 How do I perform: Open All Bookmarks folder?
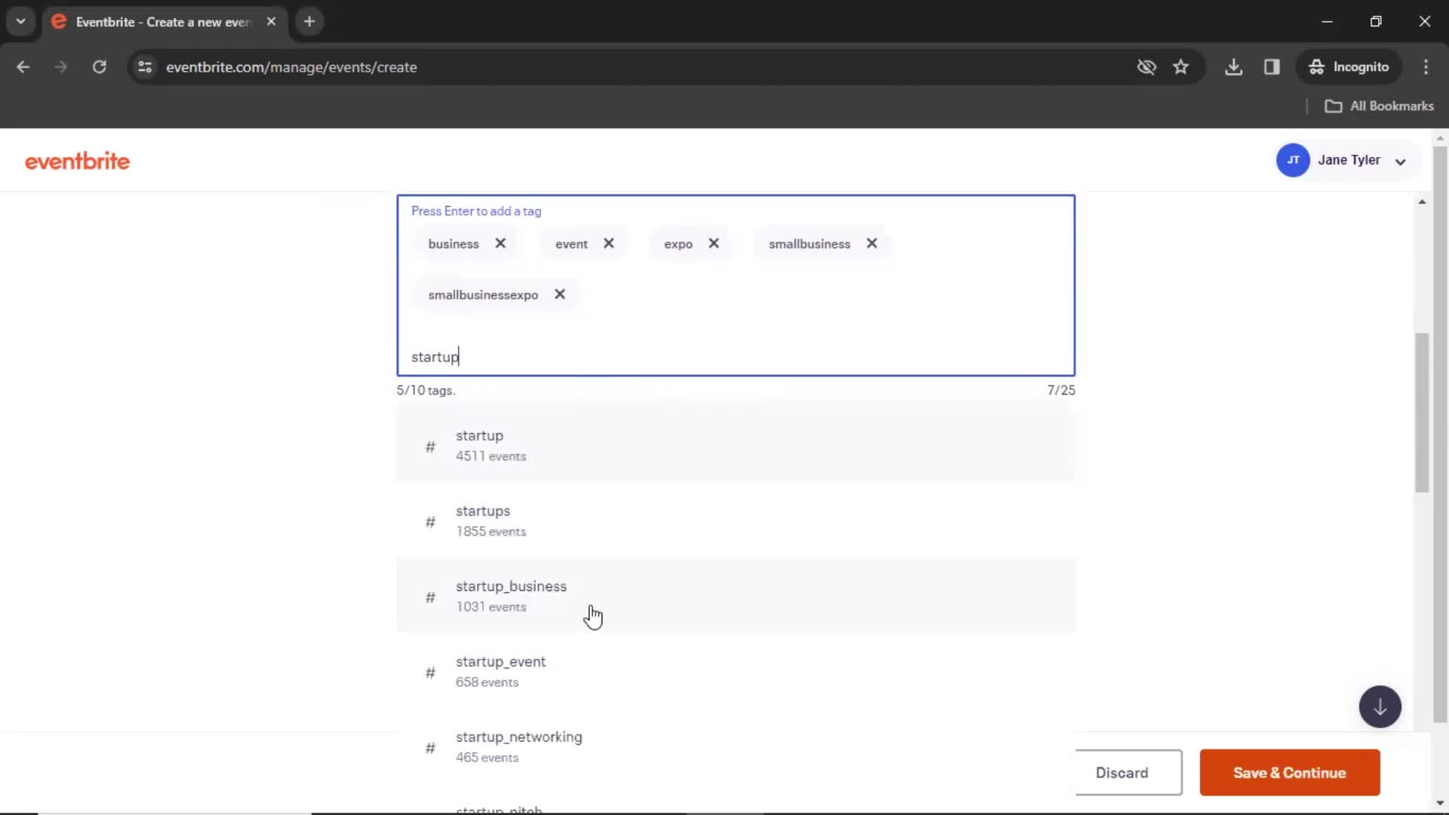coord(1380,106)
